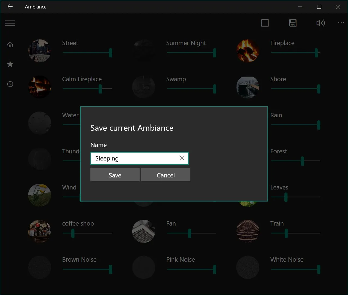The width and height of the screenshot is (348, 295).
Task: Adjust the Train volume slider
Action: (296, 233)
